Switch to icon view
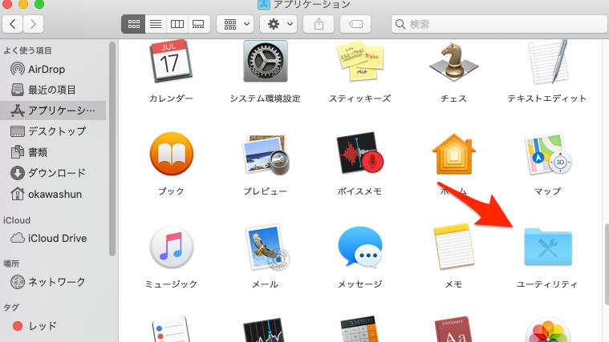This screenshot has height=342, width=609. 134,24
